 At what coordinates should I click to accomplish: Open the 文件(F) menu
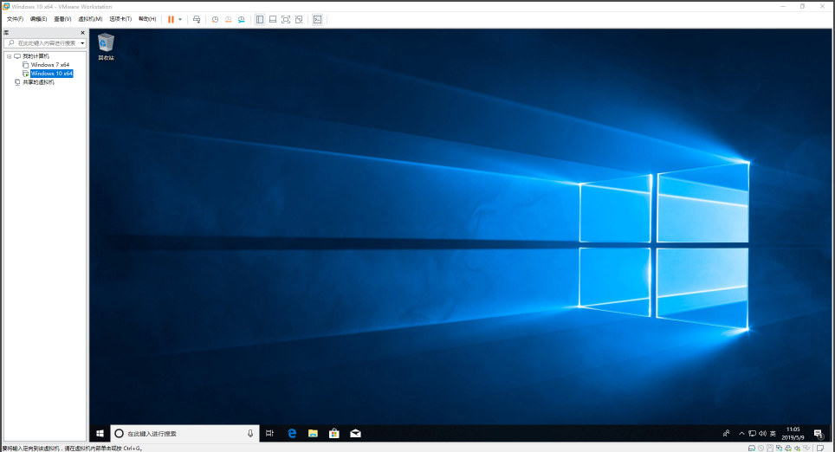coord(15,19)
